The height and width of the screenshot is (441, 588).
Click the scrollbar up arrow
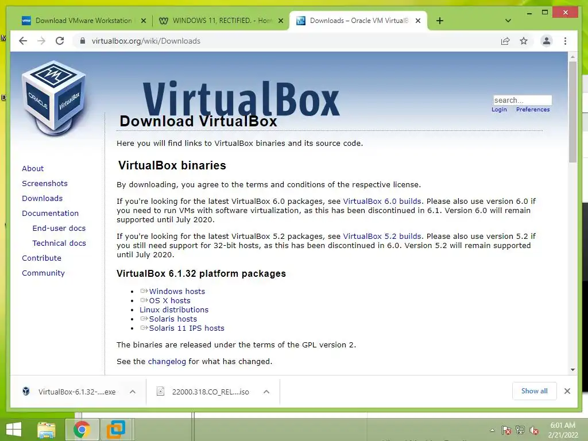(572, 57)
